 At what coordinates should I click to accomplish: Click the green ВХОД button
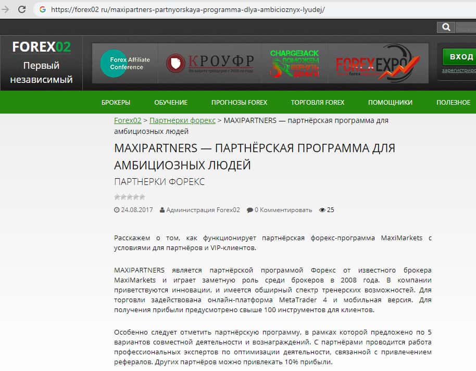coord(459,56)
